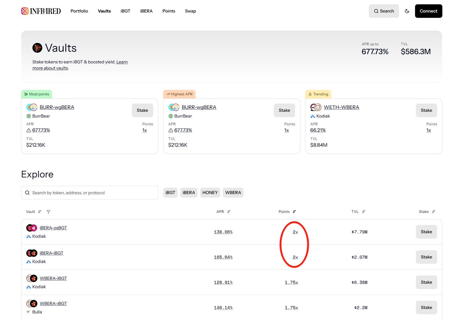
Task: Click the Kodiak WBERA-iBGT token pair icon
Action: (32, 278)
